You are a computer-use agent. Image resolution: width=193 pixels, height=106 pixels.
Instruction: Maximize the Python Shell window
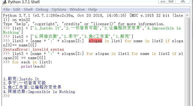click(171, 1)
